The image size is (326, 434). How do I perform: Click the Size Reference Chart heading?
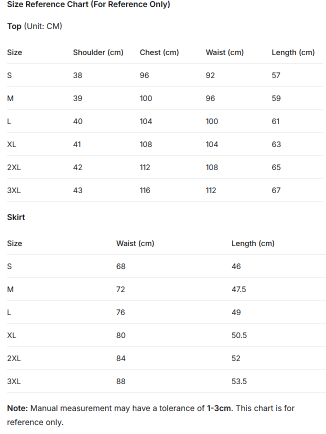tap(88, 4)
